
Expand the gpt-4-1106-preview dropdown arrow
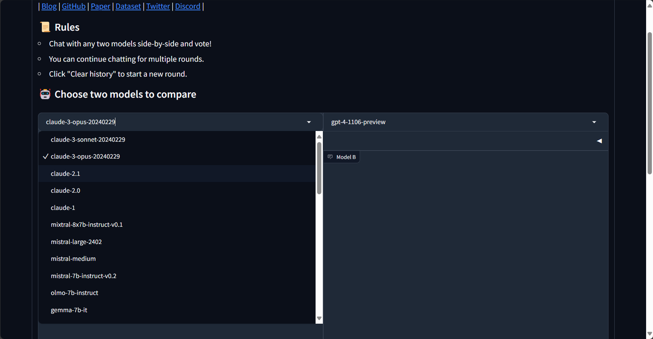point(594,122)
